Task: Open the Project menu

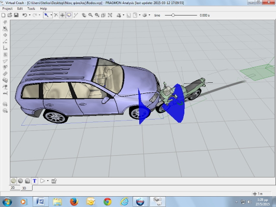Action: point(7,9)
